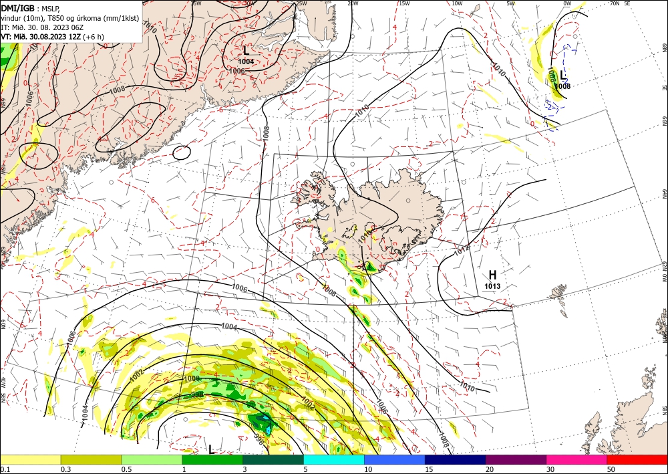
Task: Click the '0.1' legend scale value
Action: 4,469
